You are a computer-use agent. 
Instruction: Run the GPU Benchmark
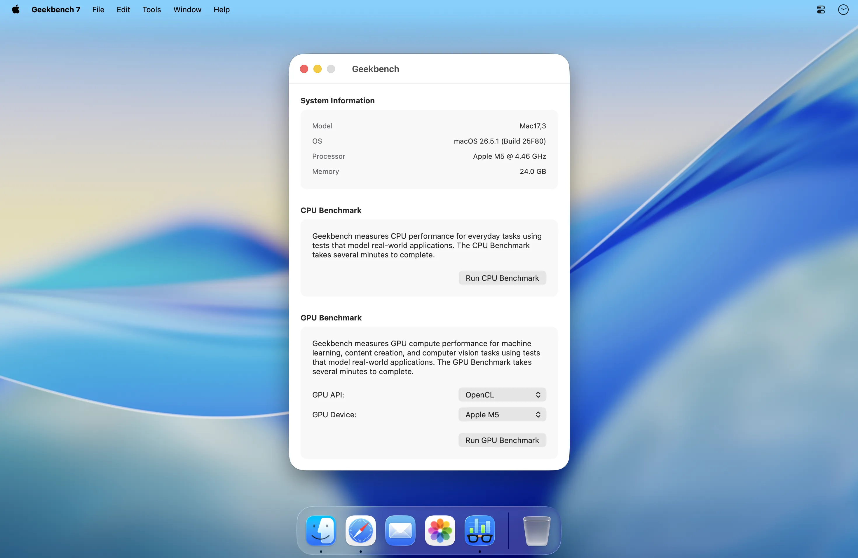[x=502, y=440]
